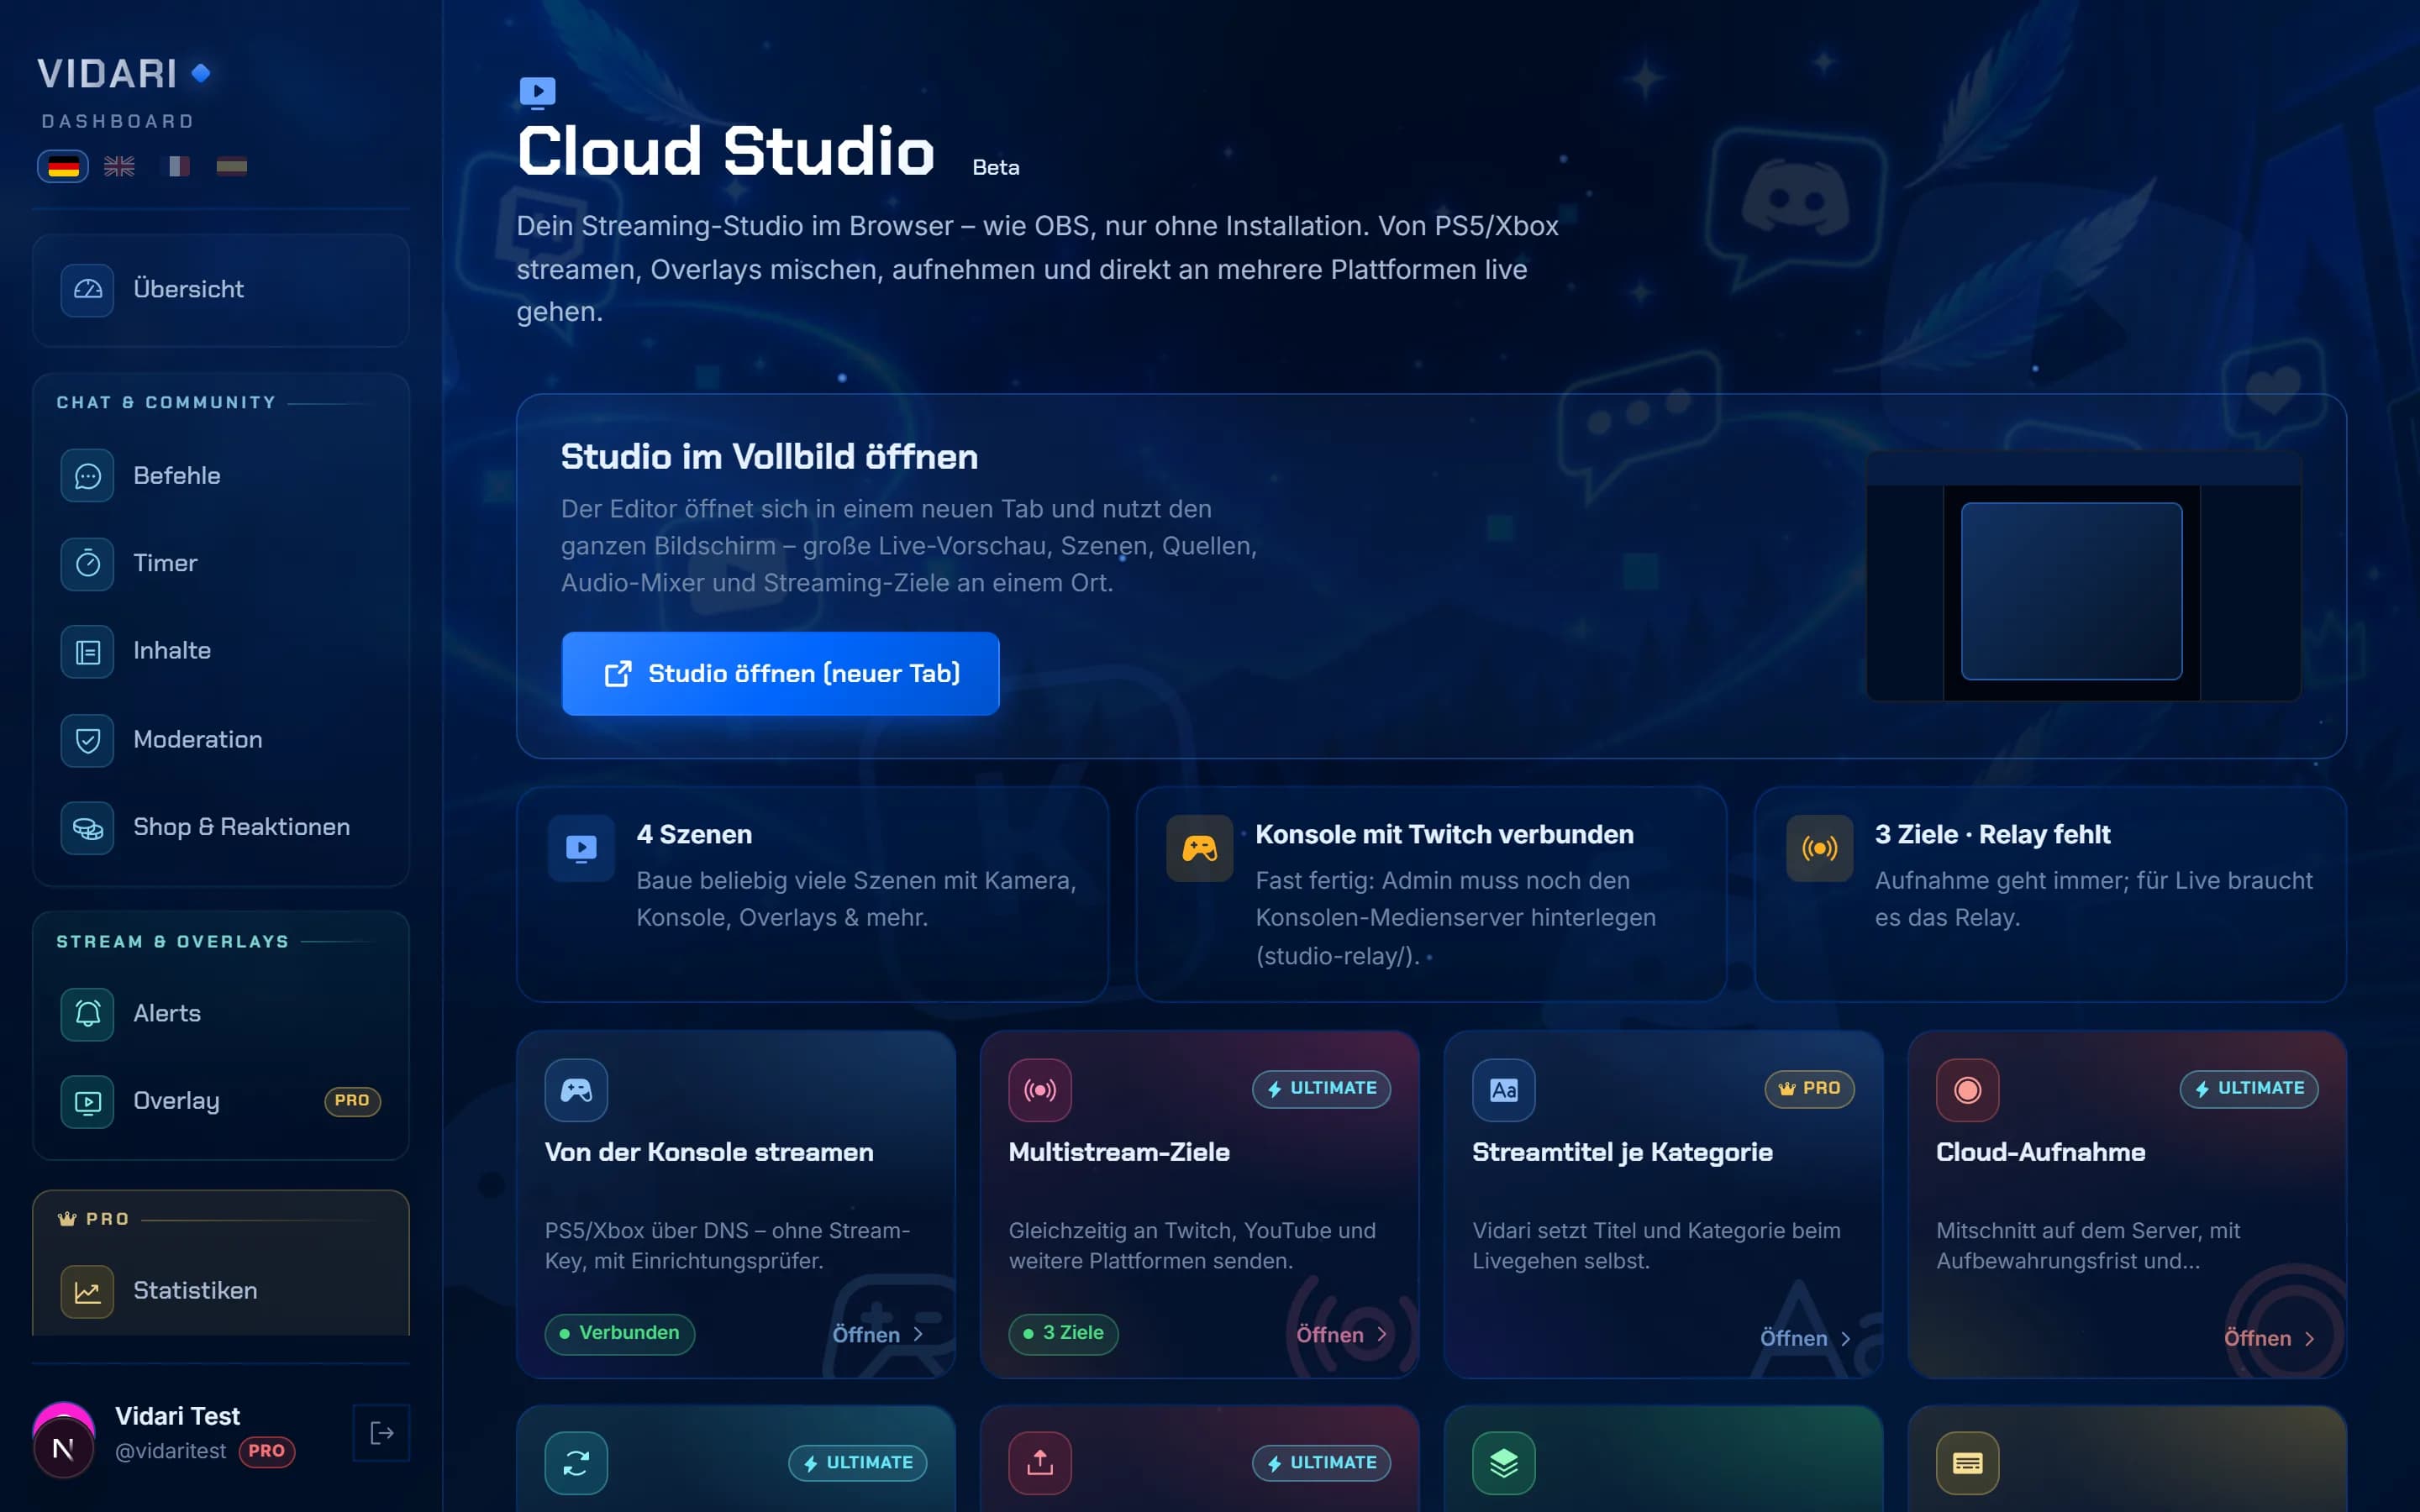
Task: Navigate to Inhalte
Action: pos(221,652)
